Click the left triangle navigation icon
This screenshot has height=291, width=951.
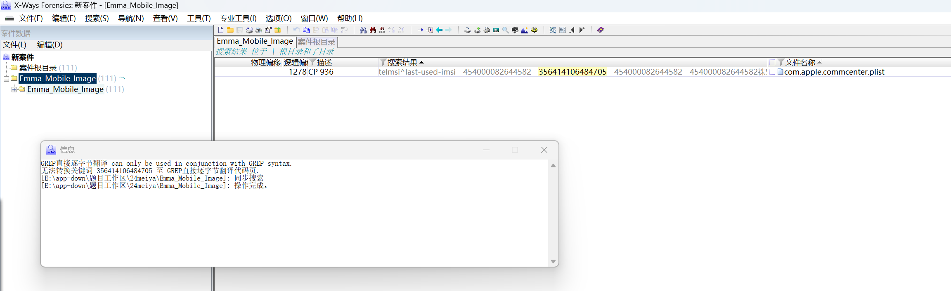tap(572, 30)
